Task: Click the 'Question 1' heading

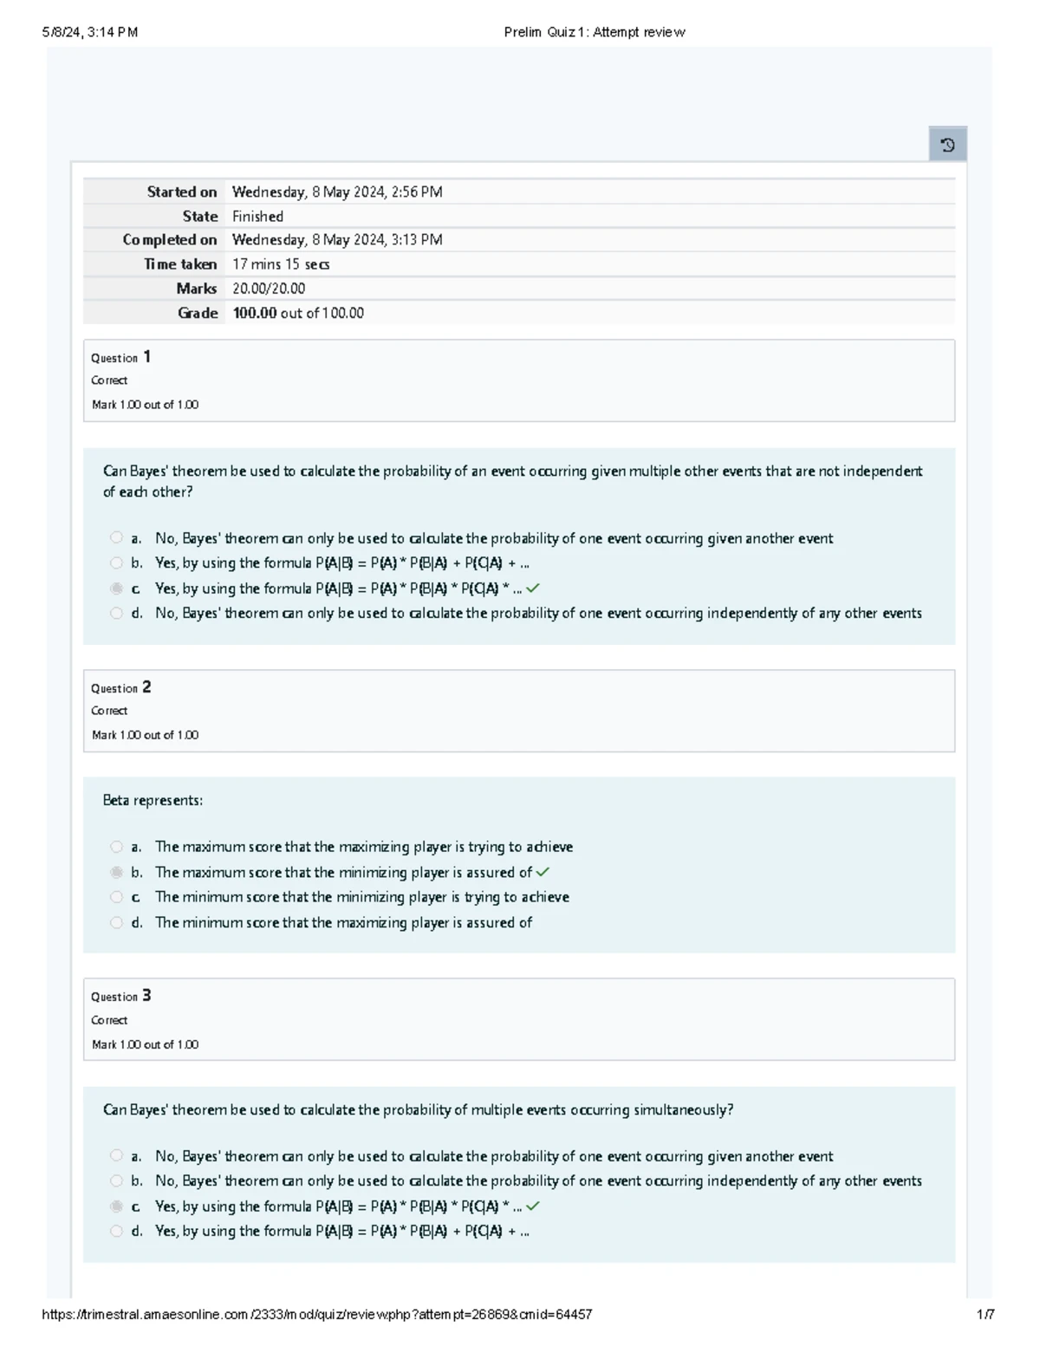Action: click(x=121, y=357)
